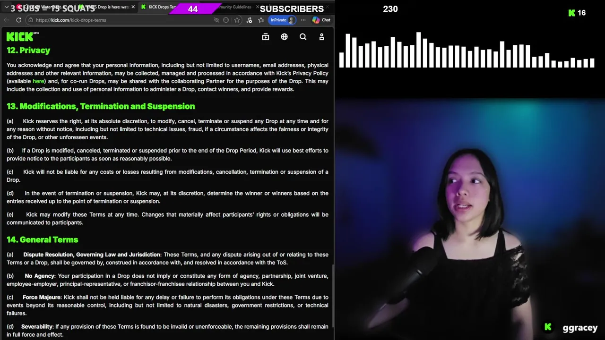Click the streamer webcam feed
Image resolution: width=605 pixels, height=340 pixels.
click(x=470, y=220)
